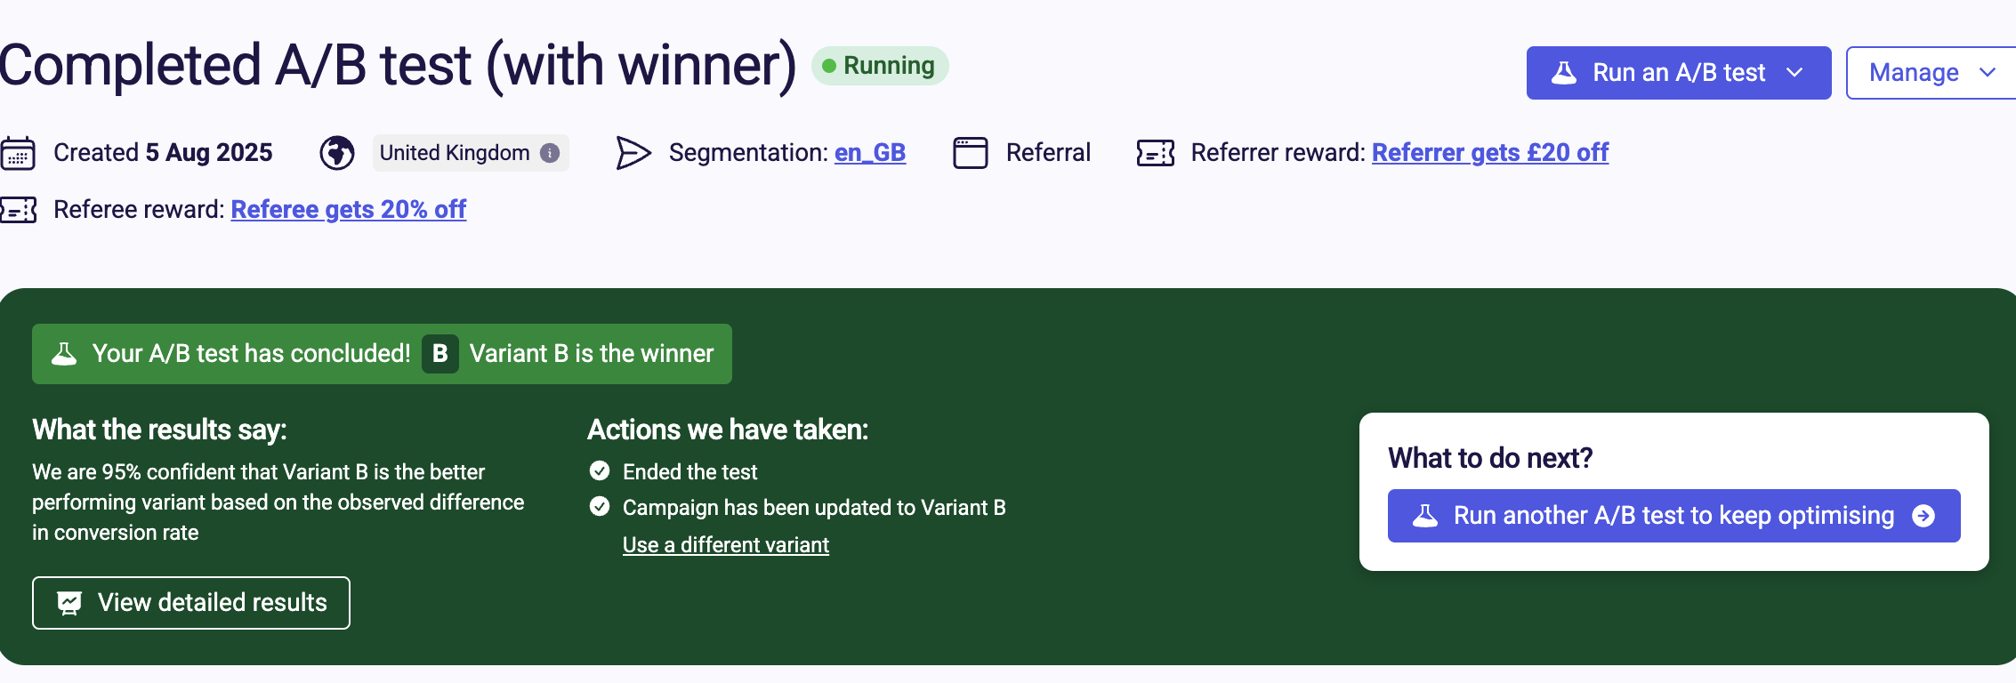Click Run another A/B test to keep optimising
The width and height of the screenshot is (2016, 683).
pos(1673,515)
